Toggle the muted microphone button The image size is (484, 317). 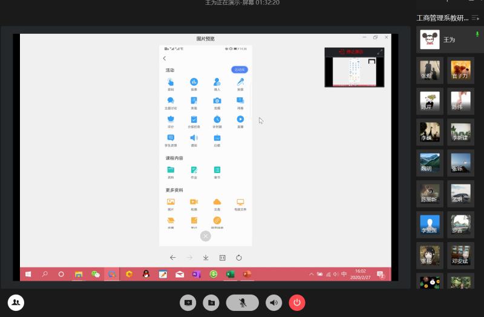[x=242, y=302]
